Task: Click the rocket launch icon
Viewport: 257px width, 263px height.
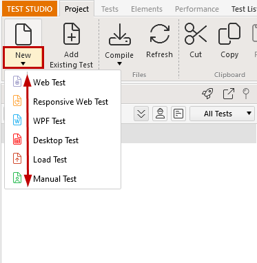Action: (207, 94)
